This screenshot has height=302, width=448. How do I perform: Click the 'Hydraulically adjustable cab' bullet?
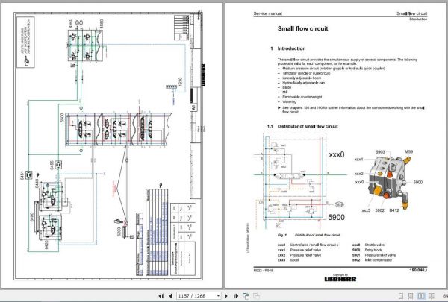coord(304,83)
